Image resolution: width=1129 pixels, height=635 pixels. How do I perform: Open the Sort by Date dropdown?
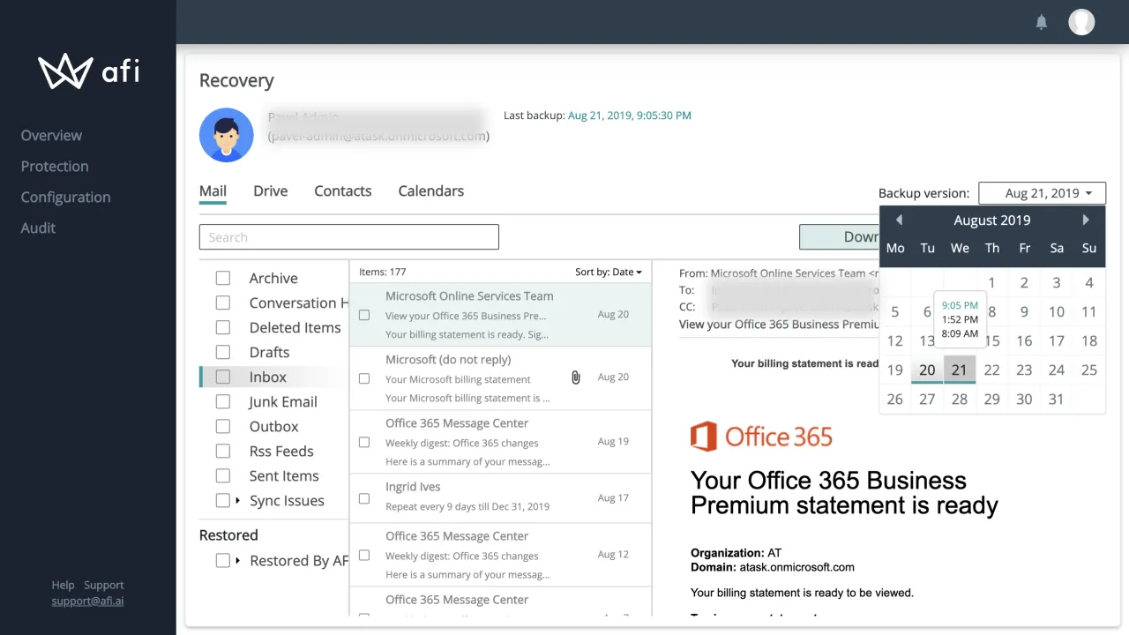(609, 272)
